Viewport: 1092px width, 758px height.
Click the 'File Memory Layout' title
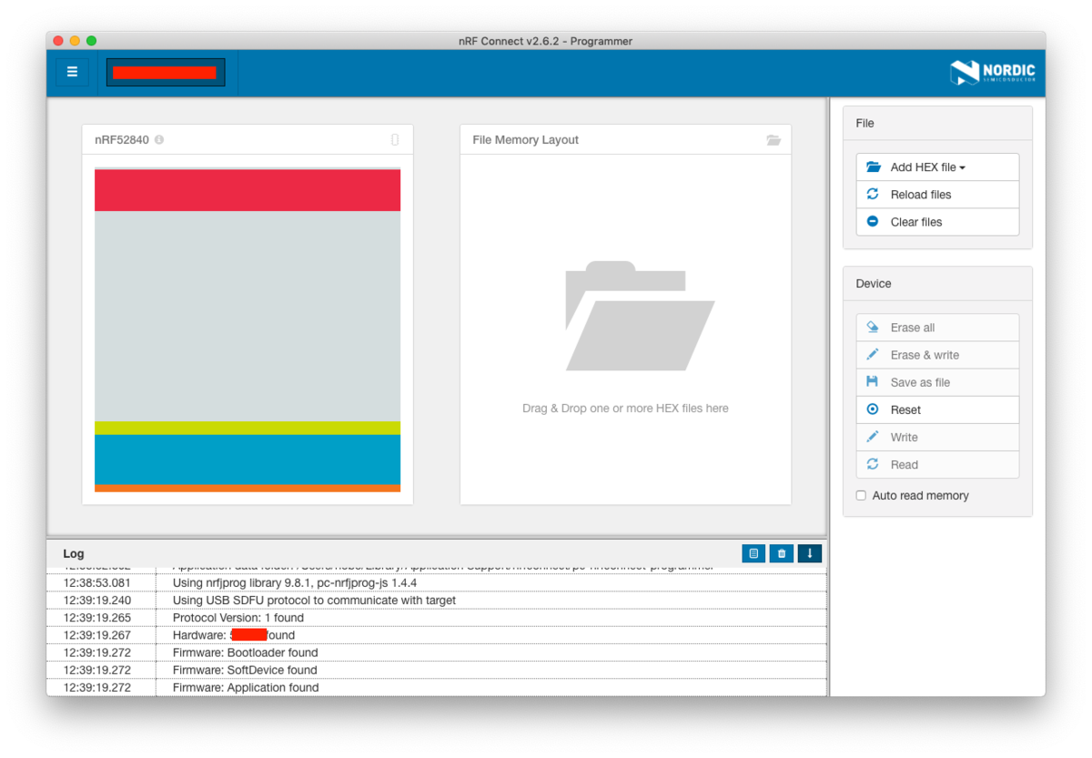tap(526, 140)
